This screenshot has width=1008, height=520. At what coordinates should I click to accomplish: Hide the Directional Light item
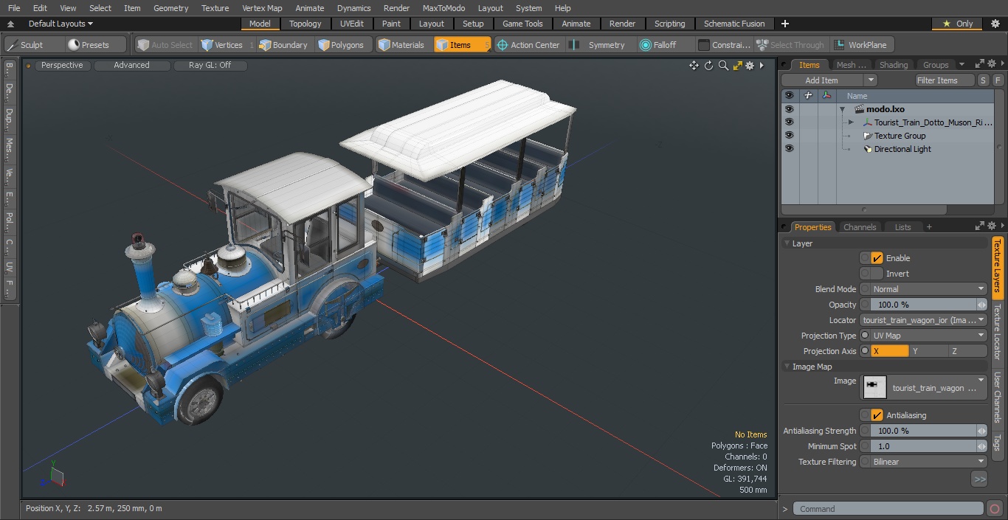tap(789, 149)
